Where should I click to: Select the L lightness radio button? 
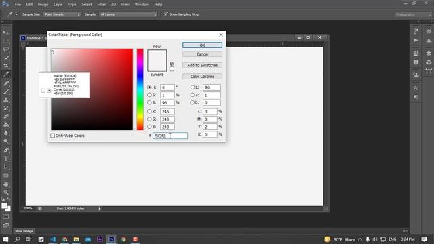click(x=193, y=87)
